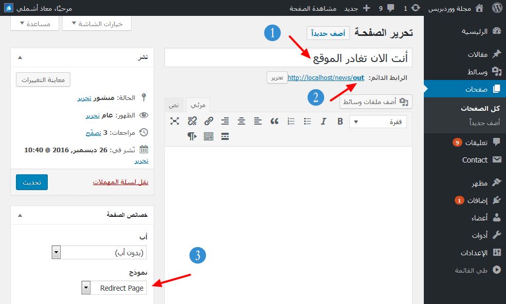This screenshot has width=506, height=304.
Task: Expand the screen options panel (خيارات الشاشة)
Action: (x=97, y=24)
